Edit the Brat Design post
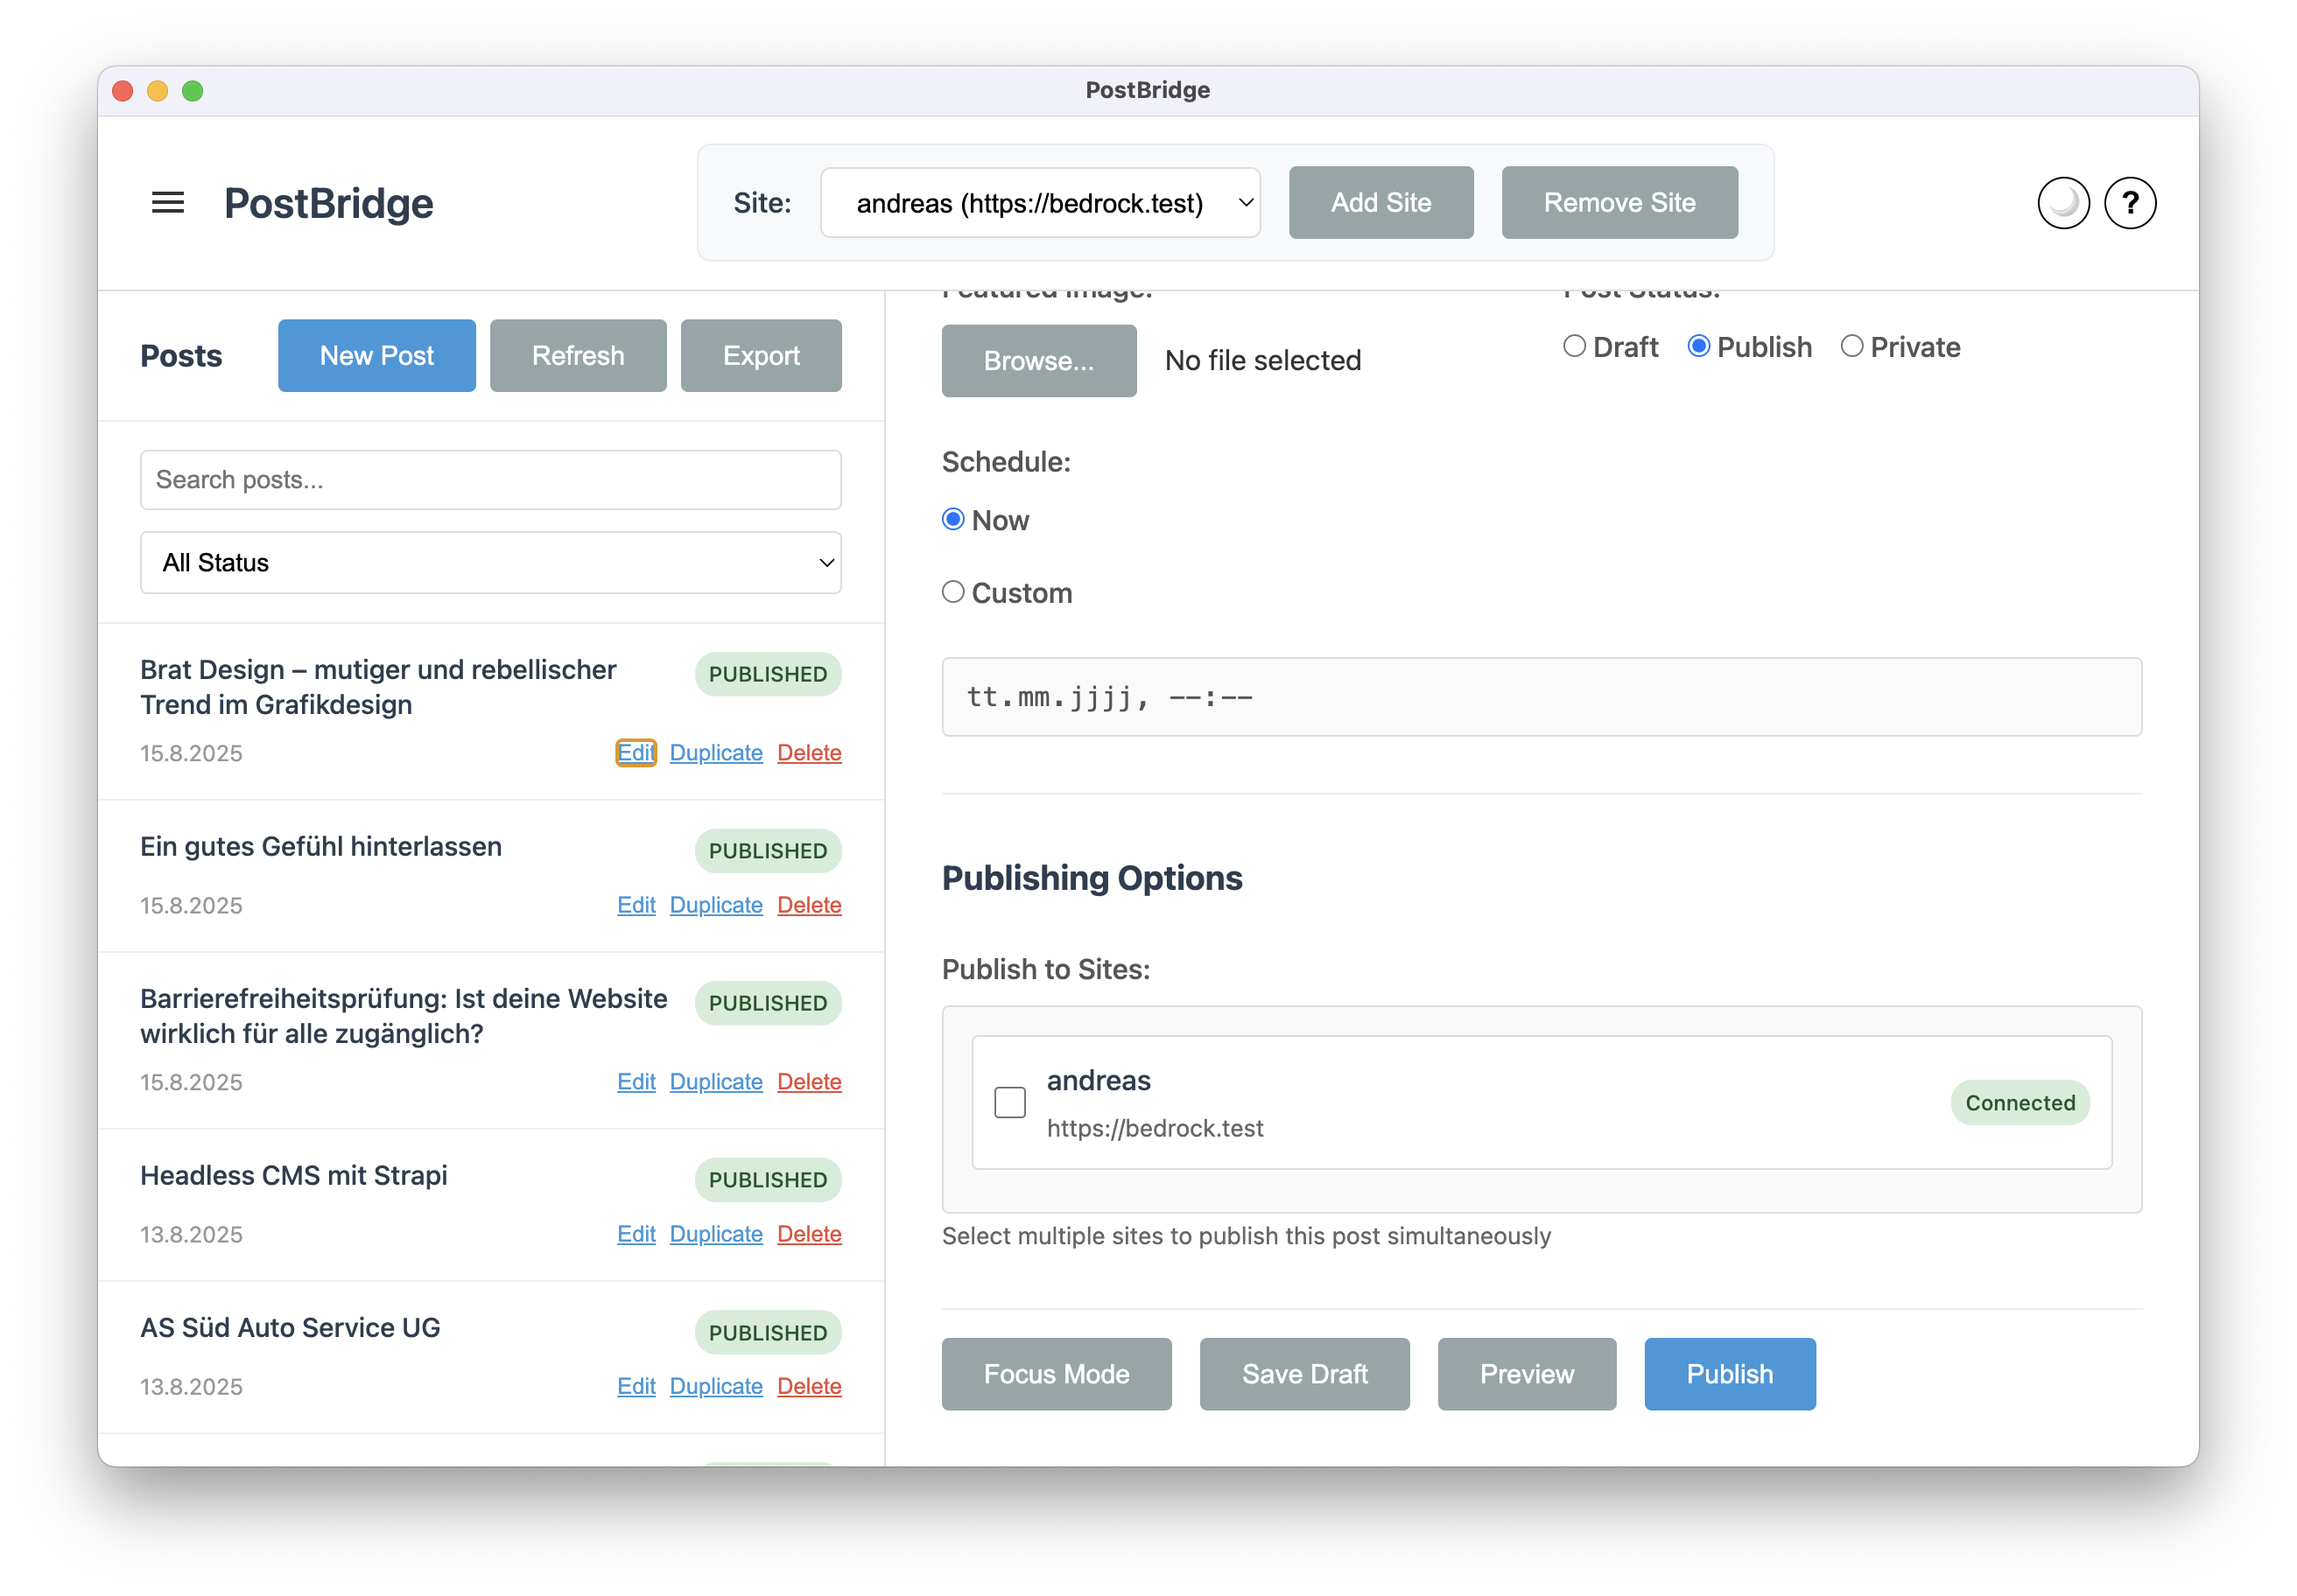The image size is (2297, 1596). pos(636,752)
